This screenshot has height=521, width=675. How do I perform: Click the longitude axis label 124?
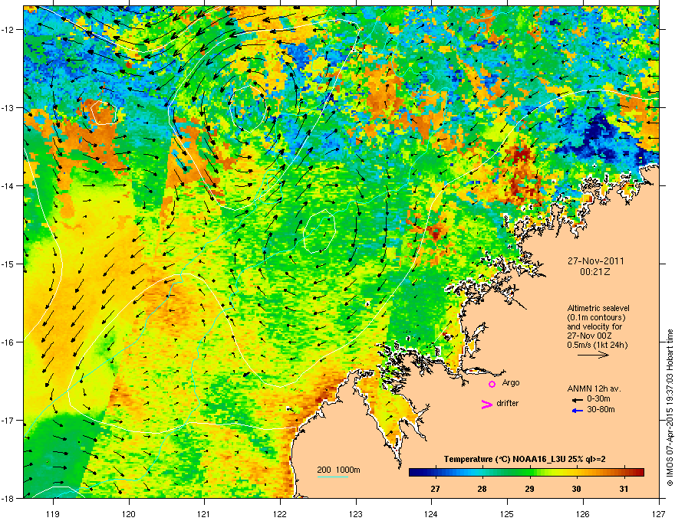coord(431,513)
